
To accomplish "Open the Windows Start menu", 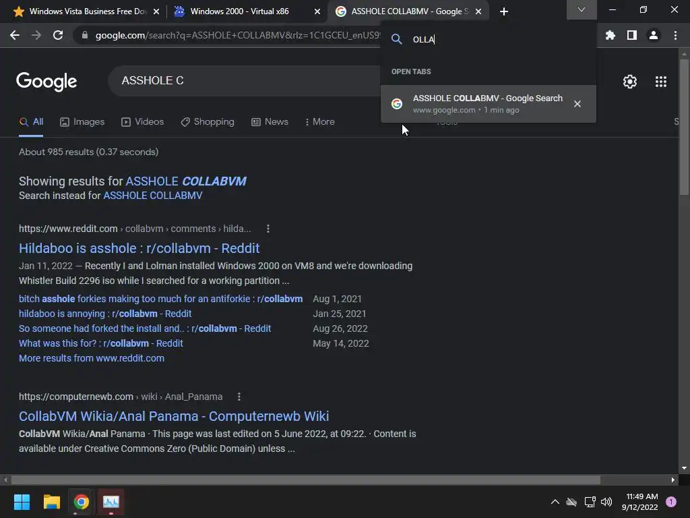I will [22, 502].
